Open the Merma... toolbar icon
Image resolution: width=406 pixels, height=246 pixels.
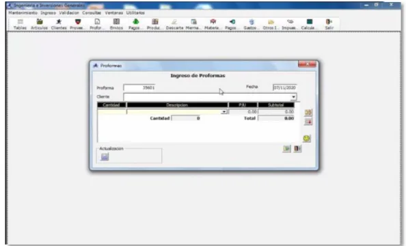tap(193, 25)
